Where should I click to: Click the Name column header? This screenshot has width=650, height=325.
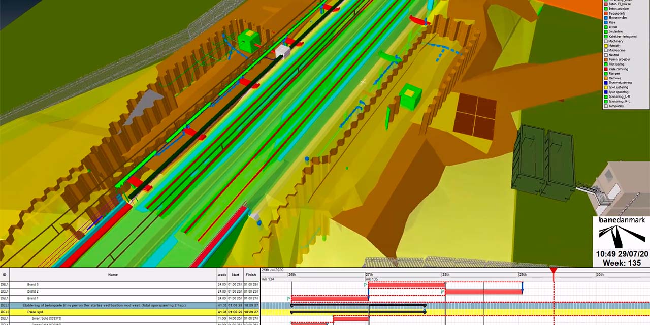click(x=113, y=275)
